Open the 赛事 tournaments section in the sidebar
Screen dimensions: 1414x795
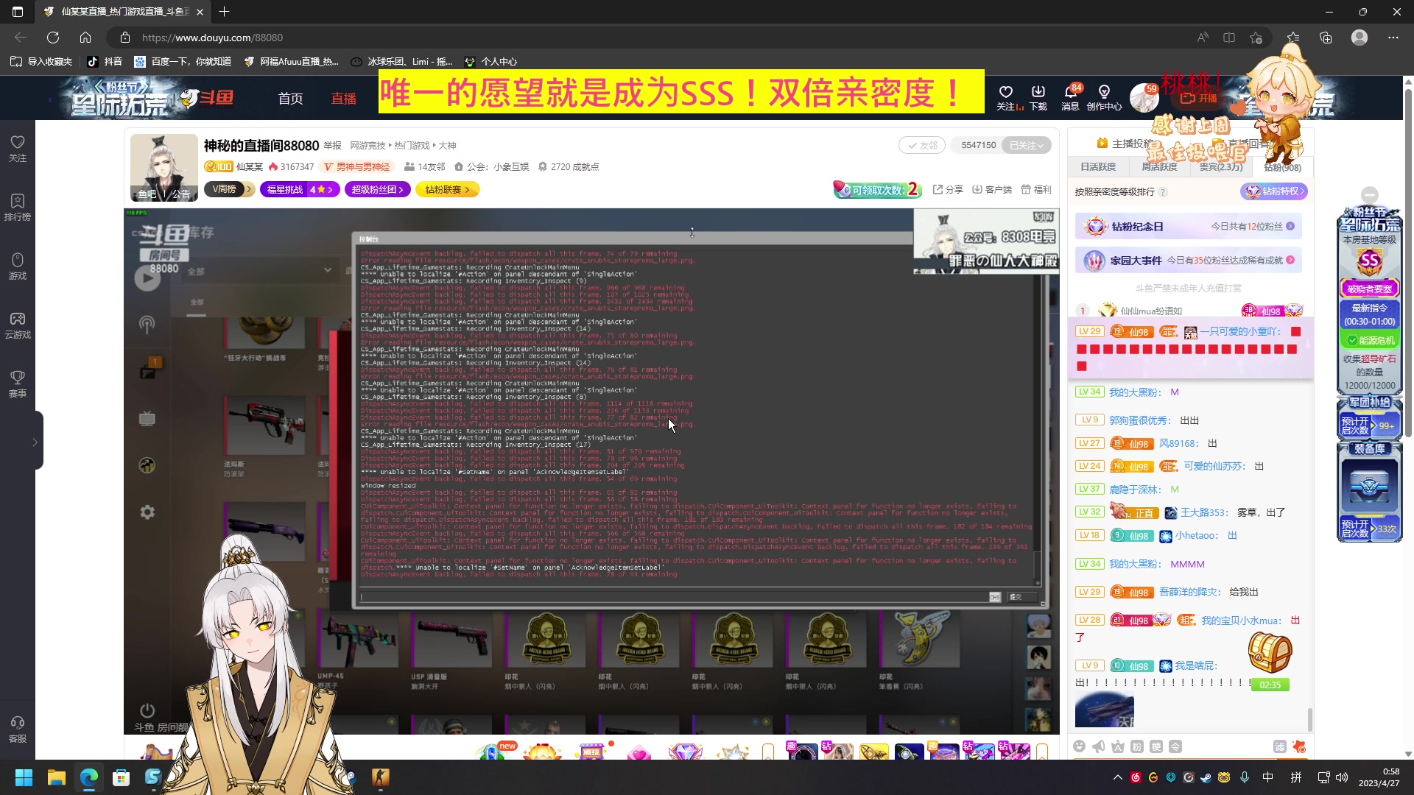pos(18,384)
